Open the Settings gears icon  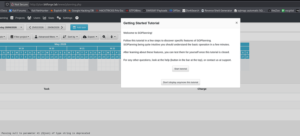[x=59, y=18]
